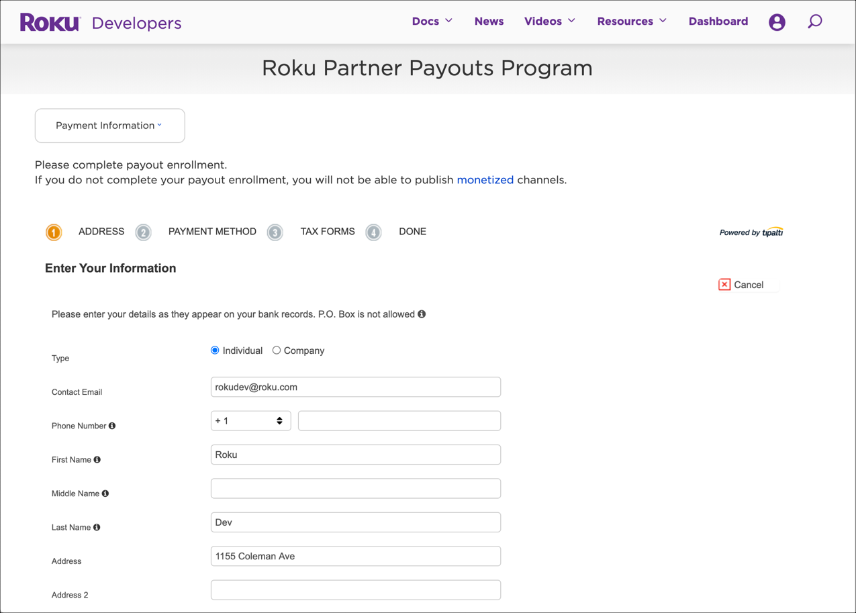
Task: Click the Last Name info tooltip
Action: [x=97, y=527]
